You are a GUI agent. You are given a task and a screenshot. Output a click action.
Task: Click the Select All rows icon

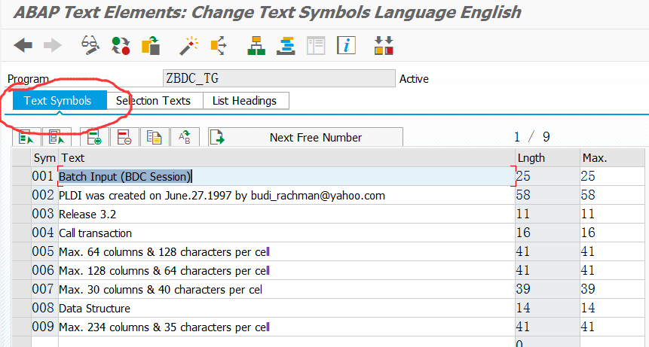(27, 138)
